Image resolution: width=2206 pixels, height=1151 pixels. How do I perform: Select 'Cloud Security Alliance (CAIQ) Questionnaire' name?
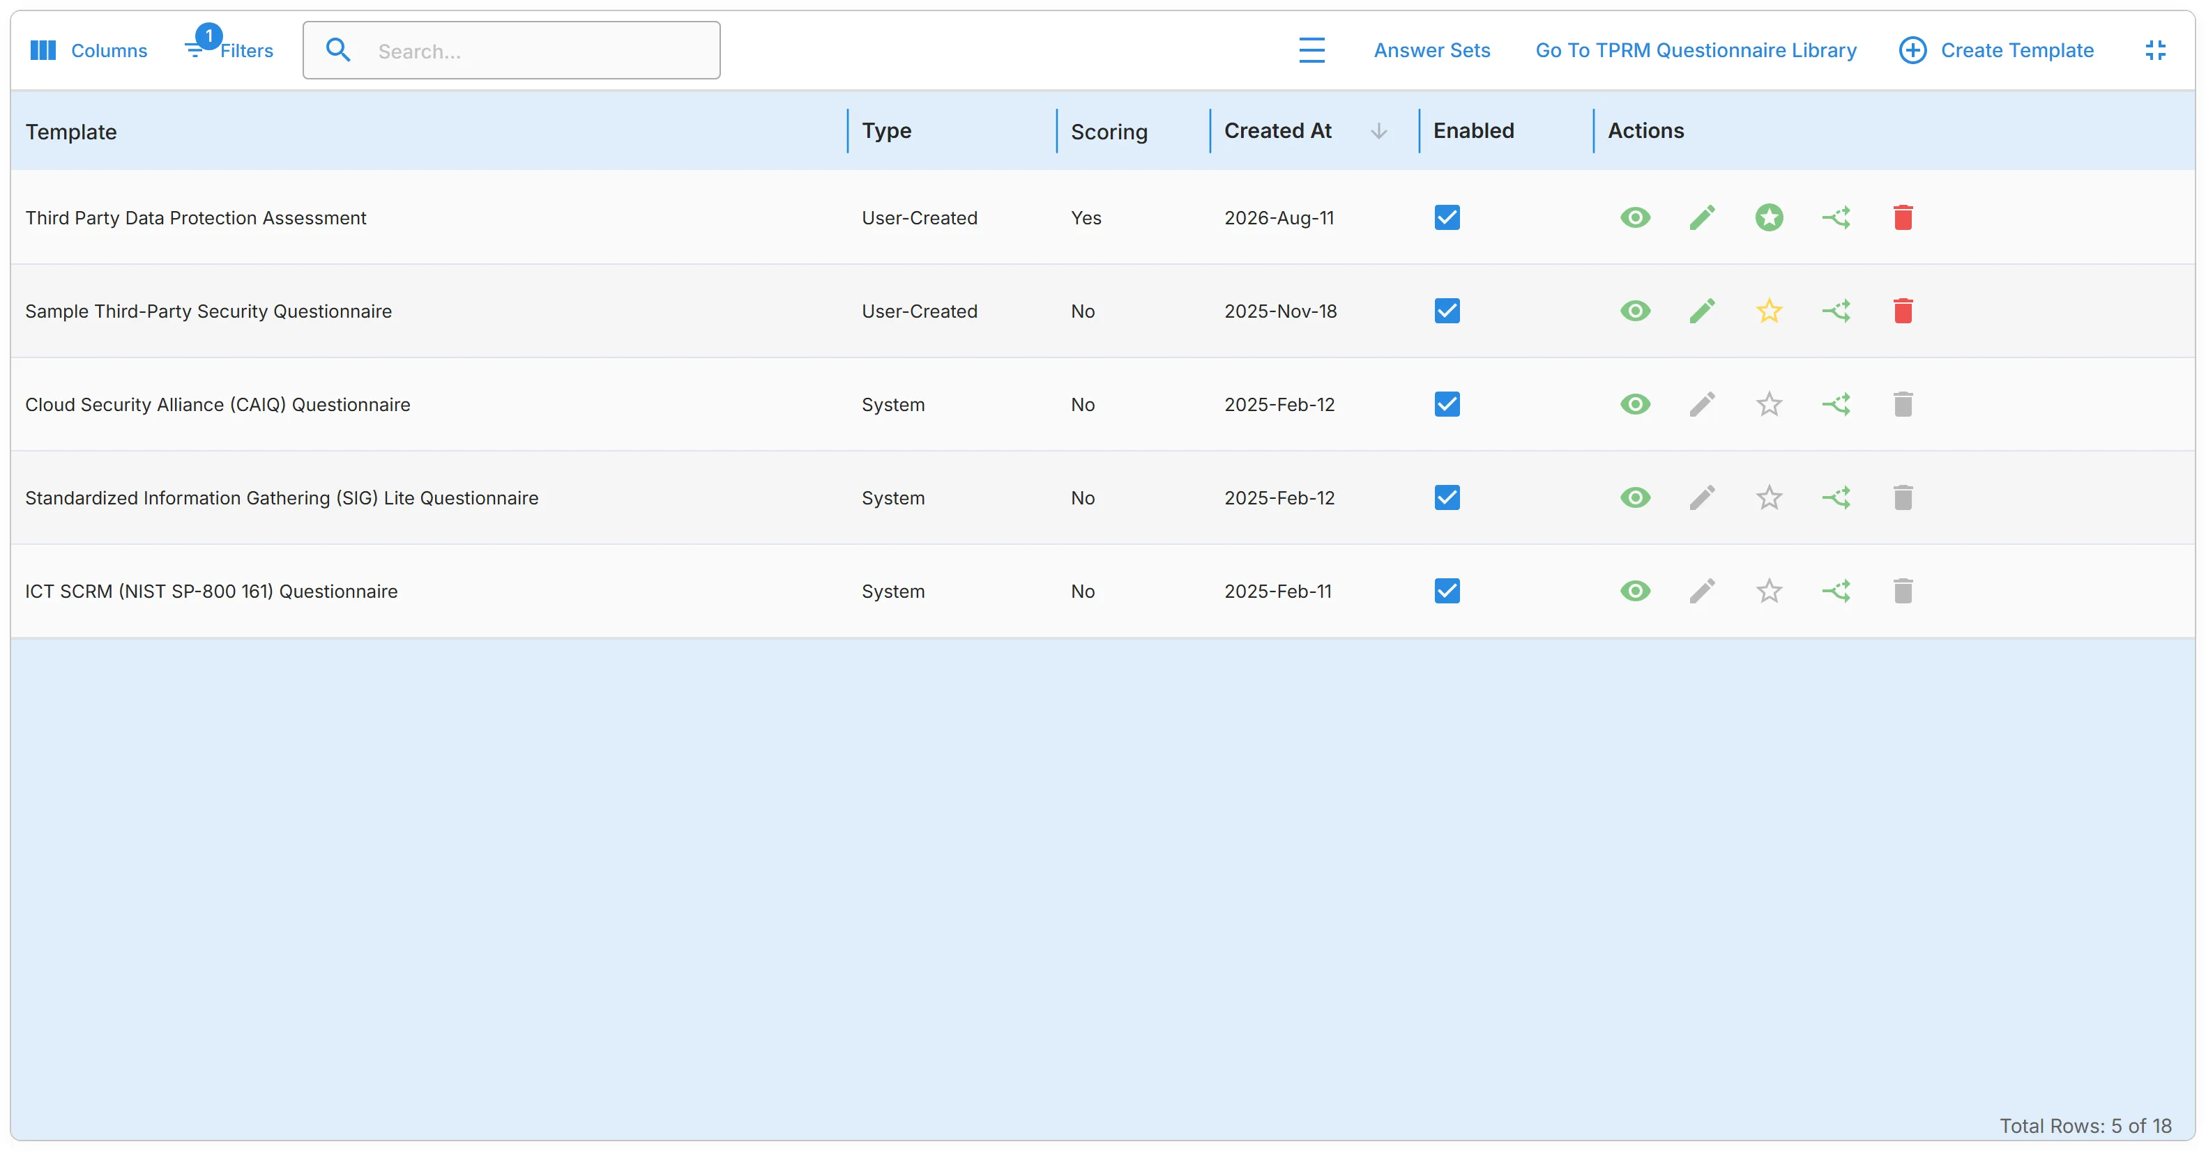tap(218, 405)
